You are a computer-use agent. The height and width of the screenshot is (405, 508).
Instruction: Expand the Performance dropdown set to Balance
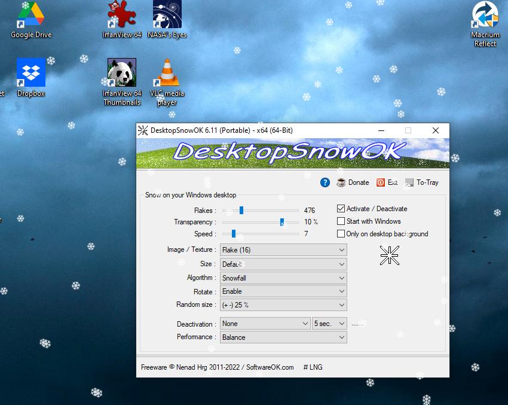coord(283,337)
